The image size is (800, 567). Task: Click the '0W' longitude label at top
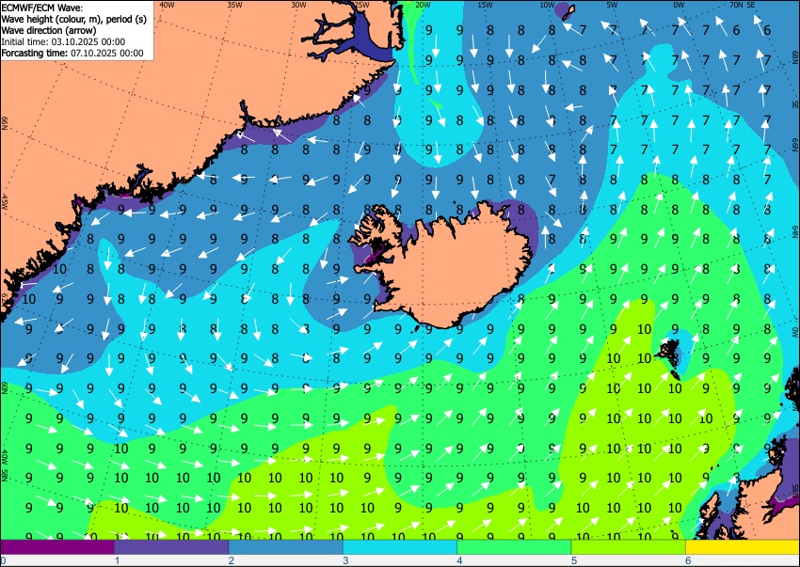click(x=679, y=5)
